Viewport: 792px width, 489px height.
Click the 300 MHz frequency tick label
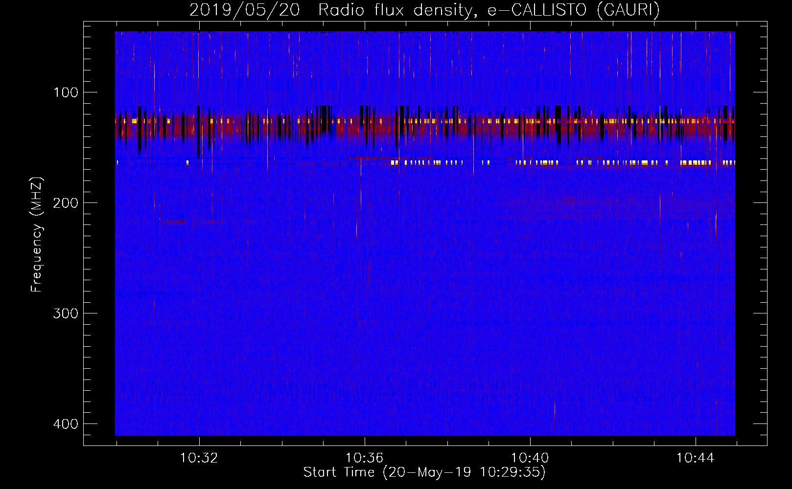coord(66,313)
